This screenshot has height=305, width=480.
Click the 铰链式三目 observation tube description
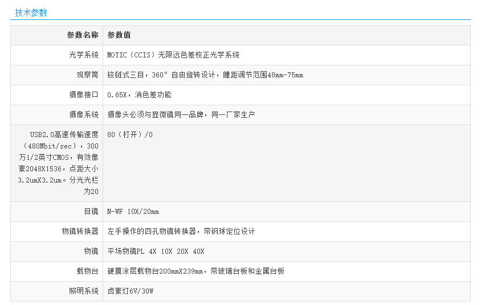(205, 75)
